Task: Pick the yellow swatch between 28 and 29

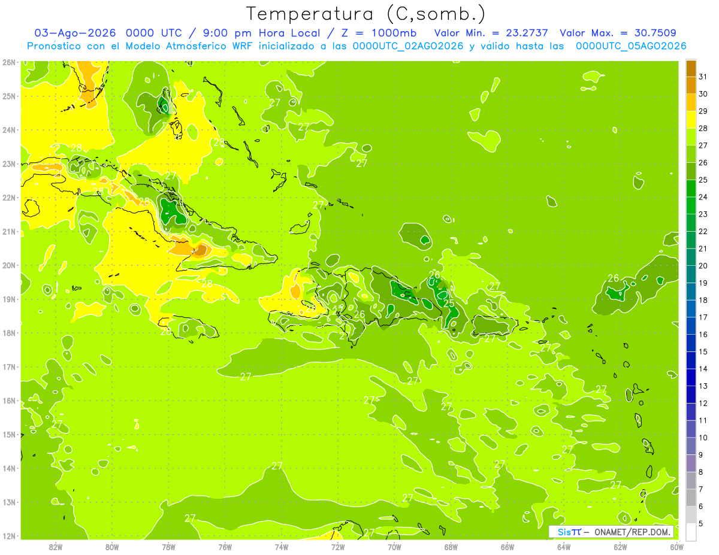Action: [x=691, y=120]
